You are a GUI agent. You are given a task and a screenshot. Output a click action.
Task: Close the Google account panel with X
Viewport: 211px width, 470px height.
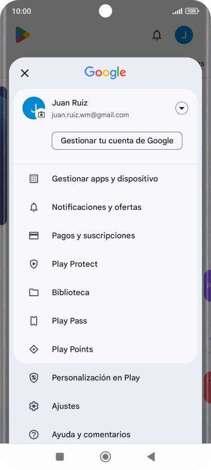pos(25,73)
